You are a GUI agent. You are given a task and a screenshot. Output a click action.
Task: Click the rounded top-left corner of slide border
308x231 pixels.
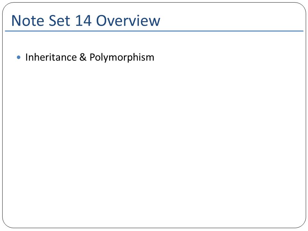tap(6, 6)
